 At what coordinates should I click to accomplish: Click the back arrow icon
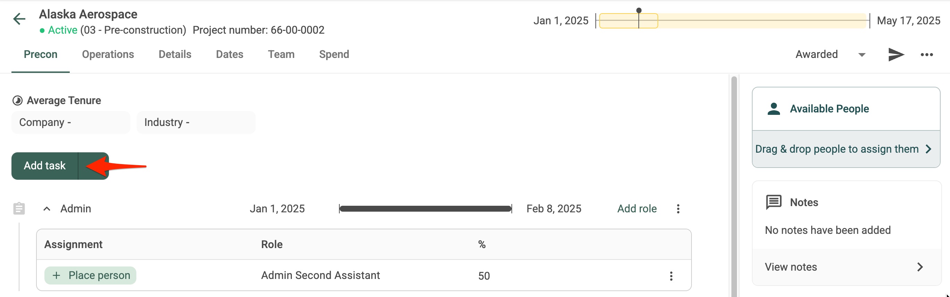point(19,19)
